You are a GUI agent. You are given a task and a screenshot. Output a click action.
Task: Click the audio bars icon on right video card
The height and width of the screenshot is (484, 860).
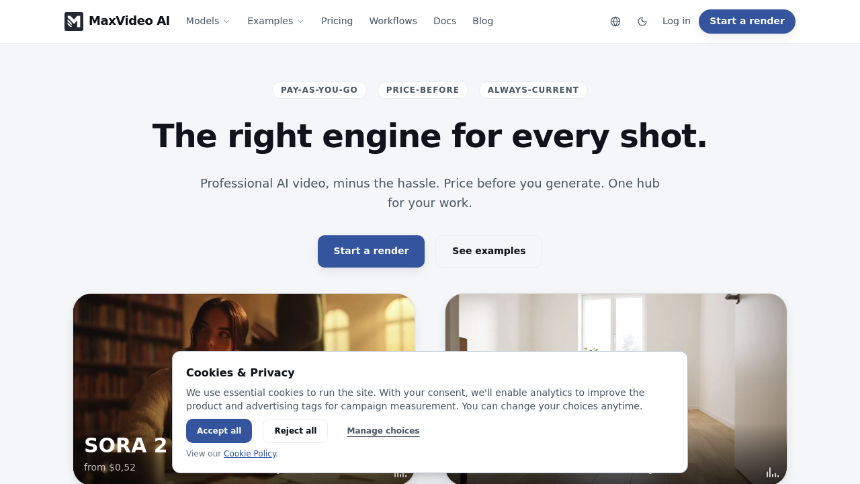[773, 473]
